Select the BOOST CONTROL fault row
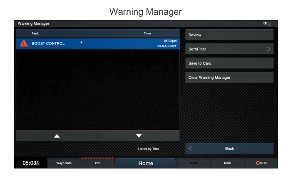This screenshot has height=175, width=293. (x=98, y=43)
